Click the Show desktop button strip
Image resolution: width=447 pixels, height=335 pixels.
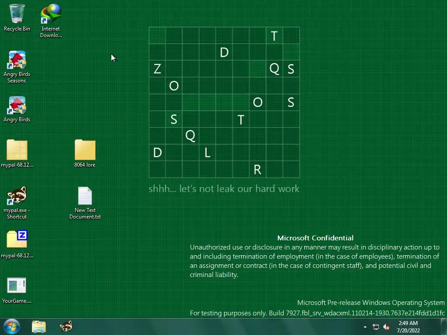coord(444,327)
